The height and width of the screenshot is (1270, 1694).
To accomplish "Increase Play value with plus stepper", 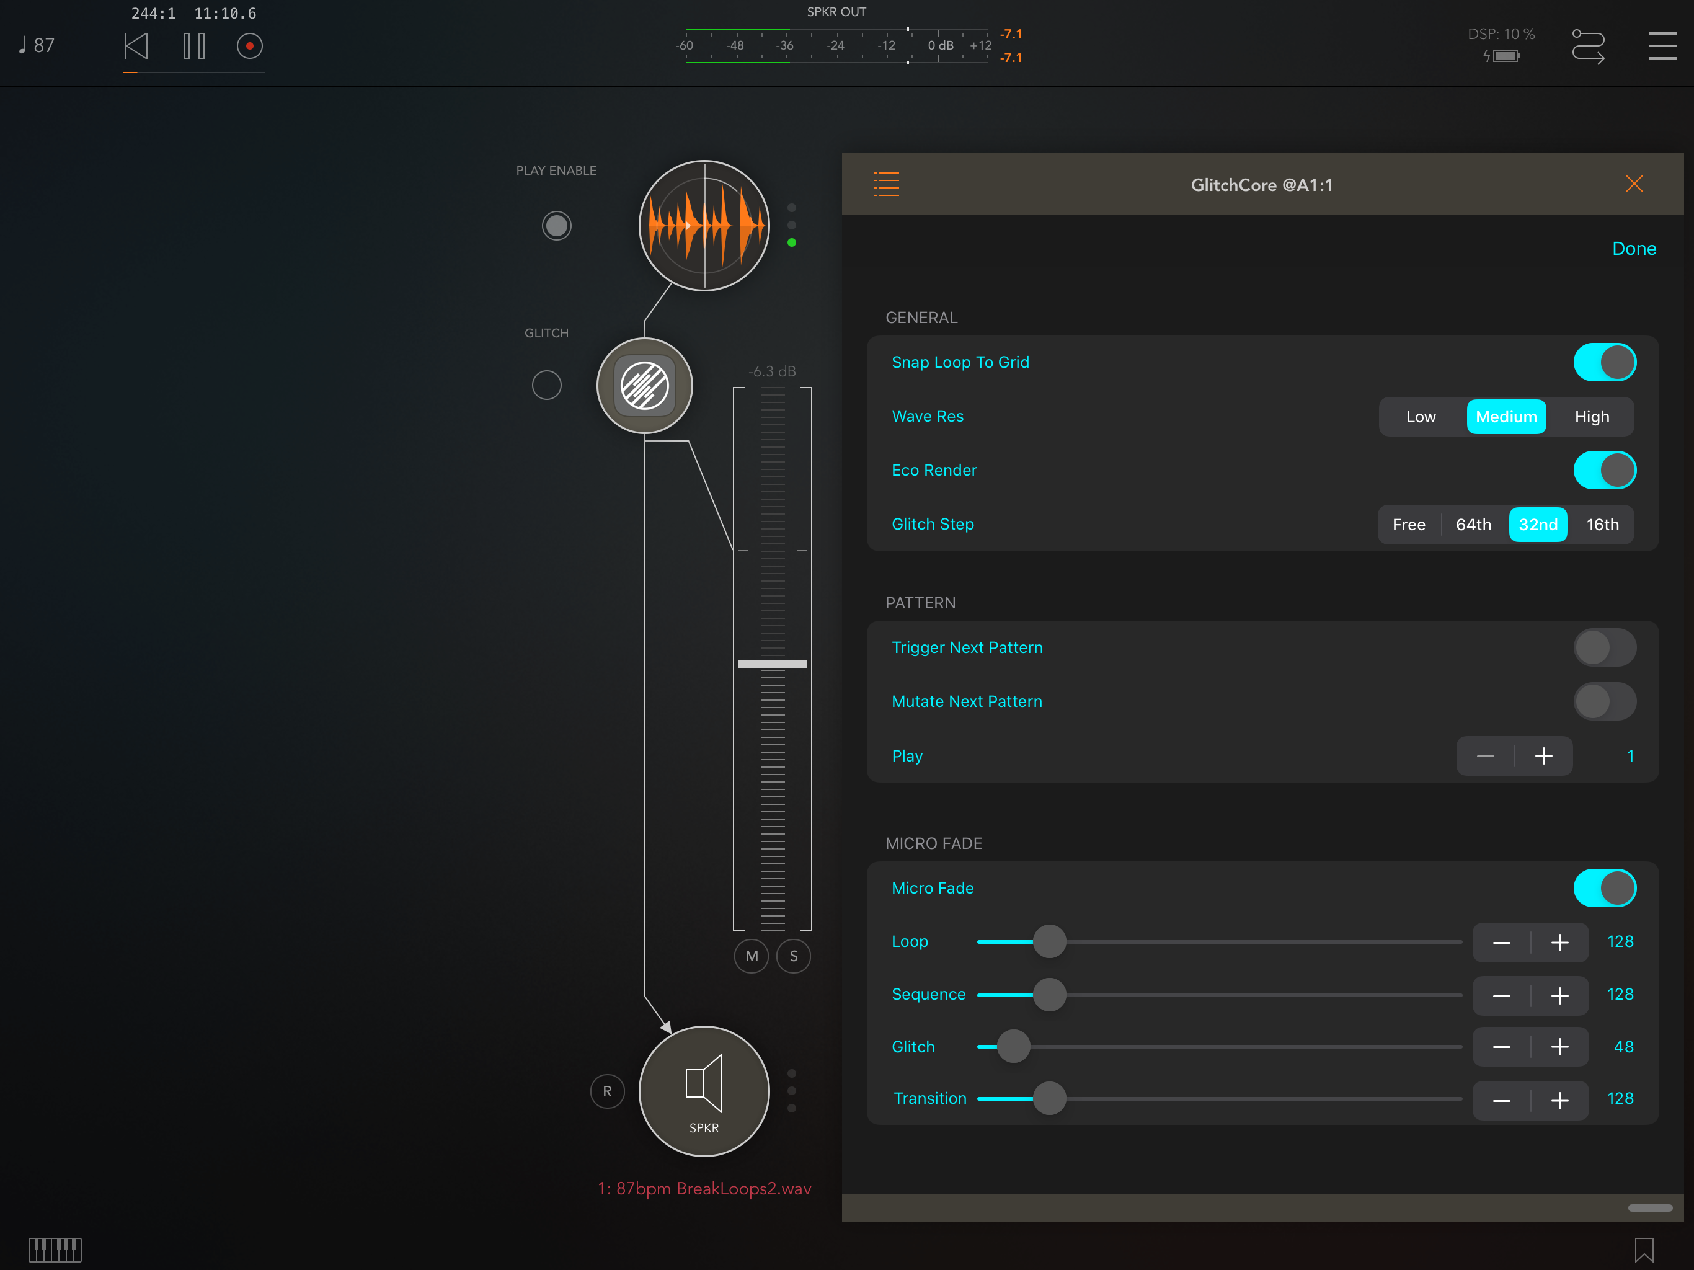I will [x=1543, y=756].
